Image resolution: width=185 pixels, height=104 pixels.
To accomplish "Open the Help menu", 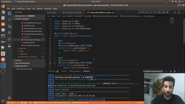I will pos(55,9).
